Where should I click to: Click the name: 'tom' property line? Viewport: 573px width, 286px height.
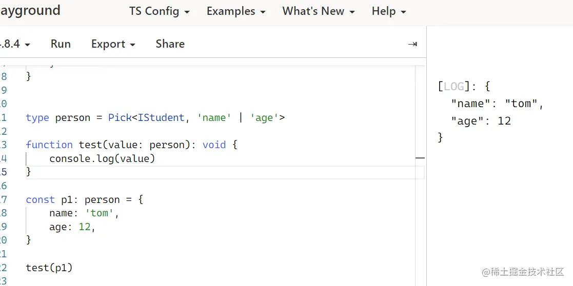(x=84, y=213)
